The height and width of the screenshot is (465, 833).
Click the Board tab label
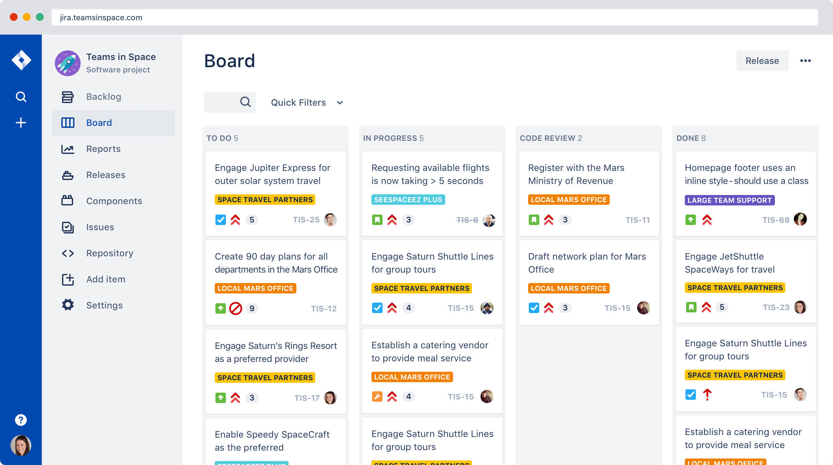tap(98, 122)
